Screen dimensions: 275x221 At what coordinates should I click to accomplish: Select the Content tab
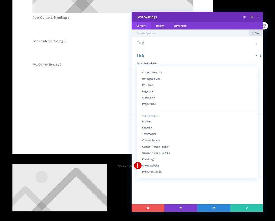pos(141,26)
